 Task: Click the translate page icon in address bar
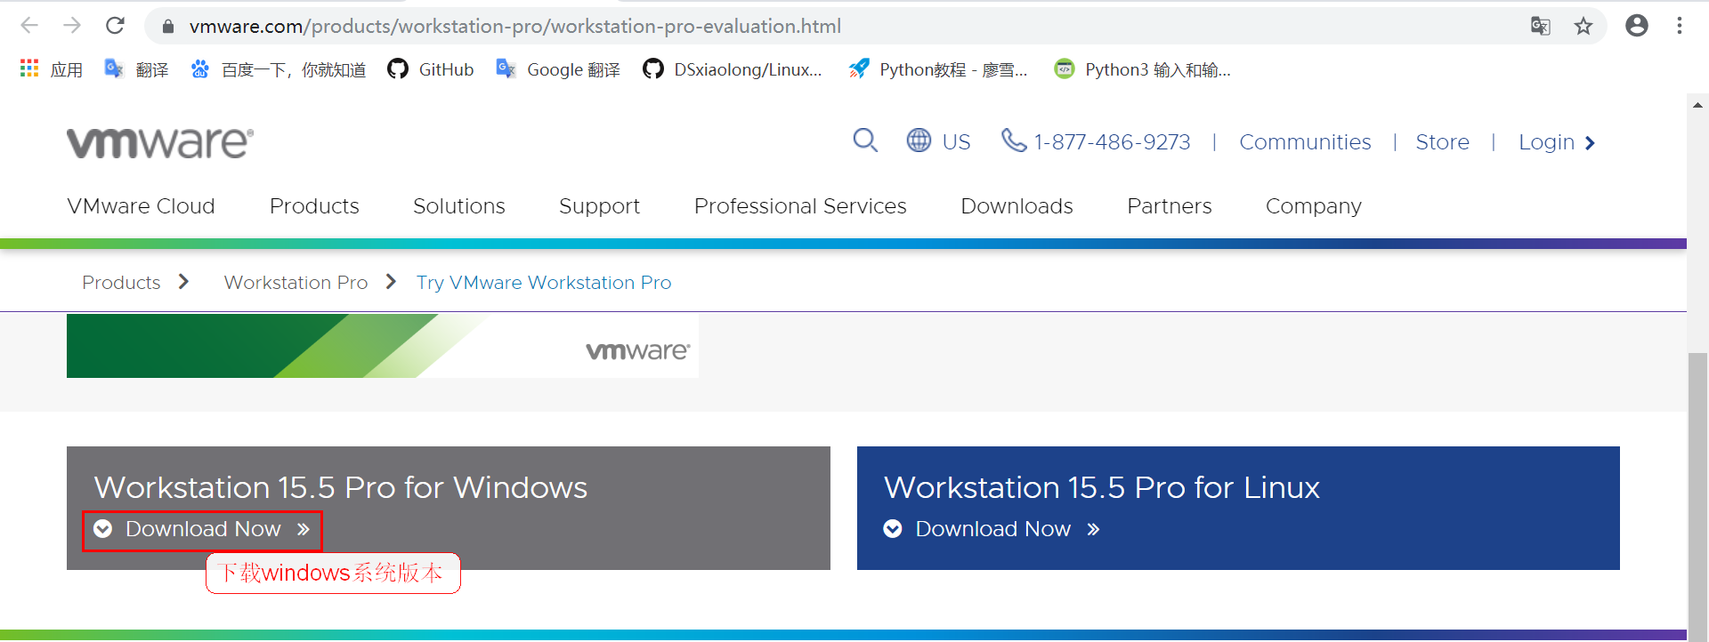[1541, 26]
